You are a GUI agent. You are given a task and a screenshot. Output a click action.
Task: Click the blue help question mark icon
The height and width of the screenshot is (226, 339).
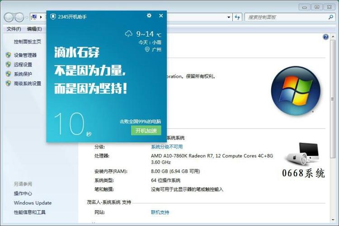(325, 37)
